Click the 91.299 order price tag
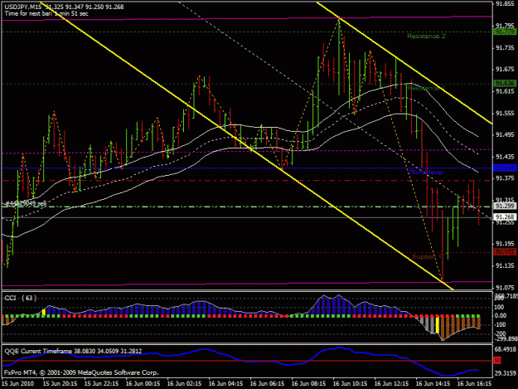Screen dimensions: 518x389 point(505,207)
